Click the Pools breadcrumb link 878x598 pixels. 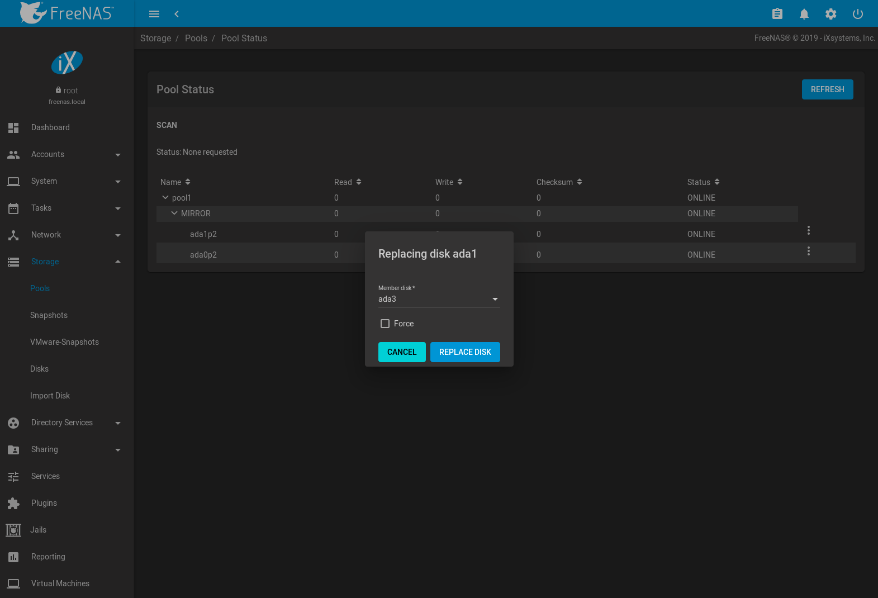(x=196, y=38)
